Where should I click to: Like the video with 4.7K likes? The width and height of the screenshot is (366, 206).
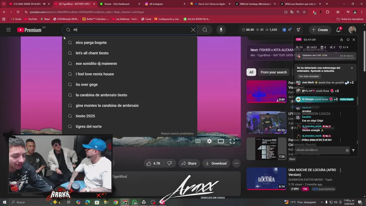tap(154, 163)
